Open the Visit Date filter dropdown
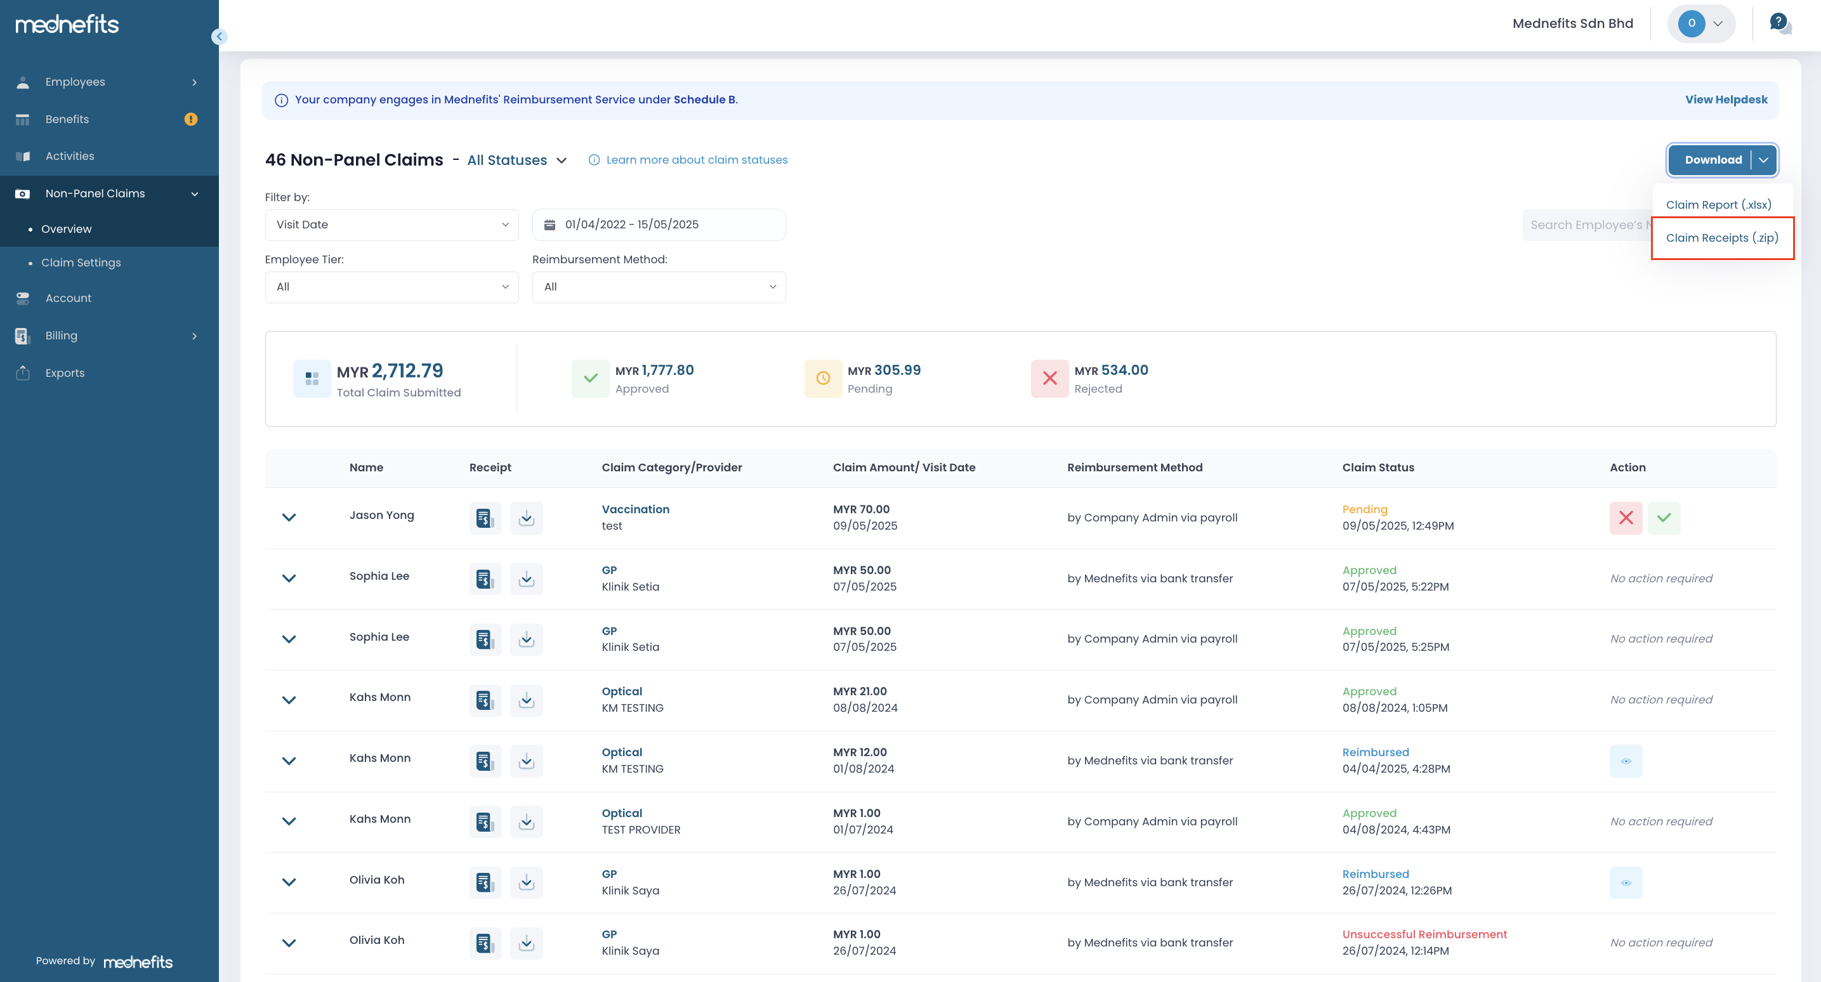Viewport: 1821px width, 982px height. tap(391, 225)
